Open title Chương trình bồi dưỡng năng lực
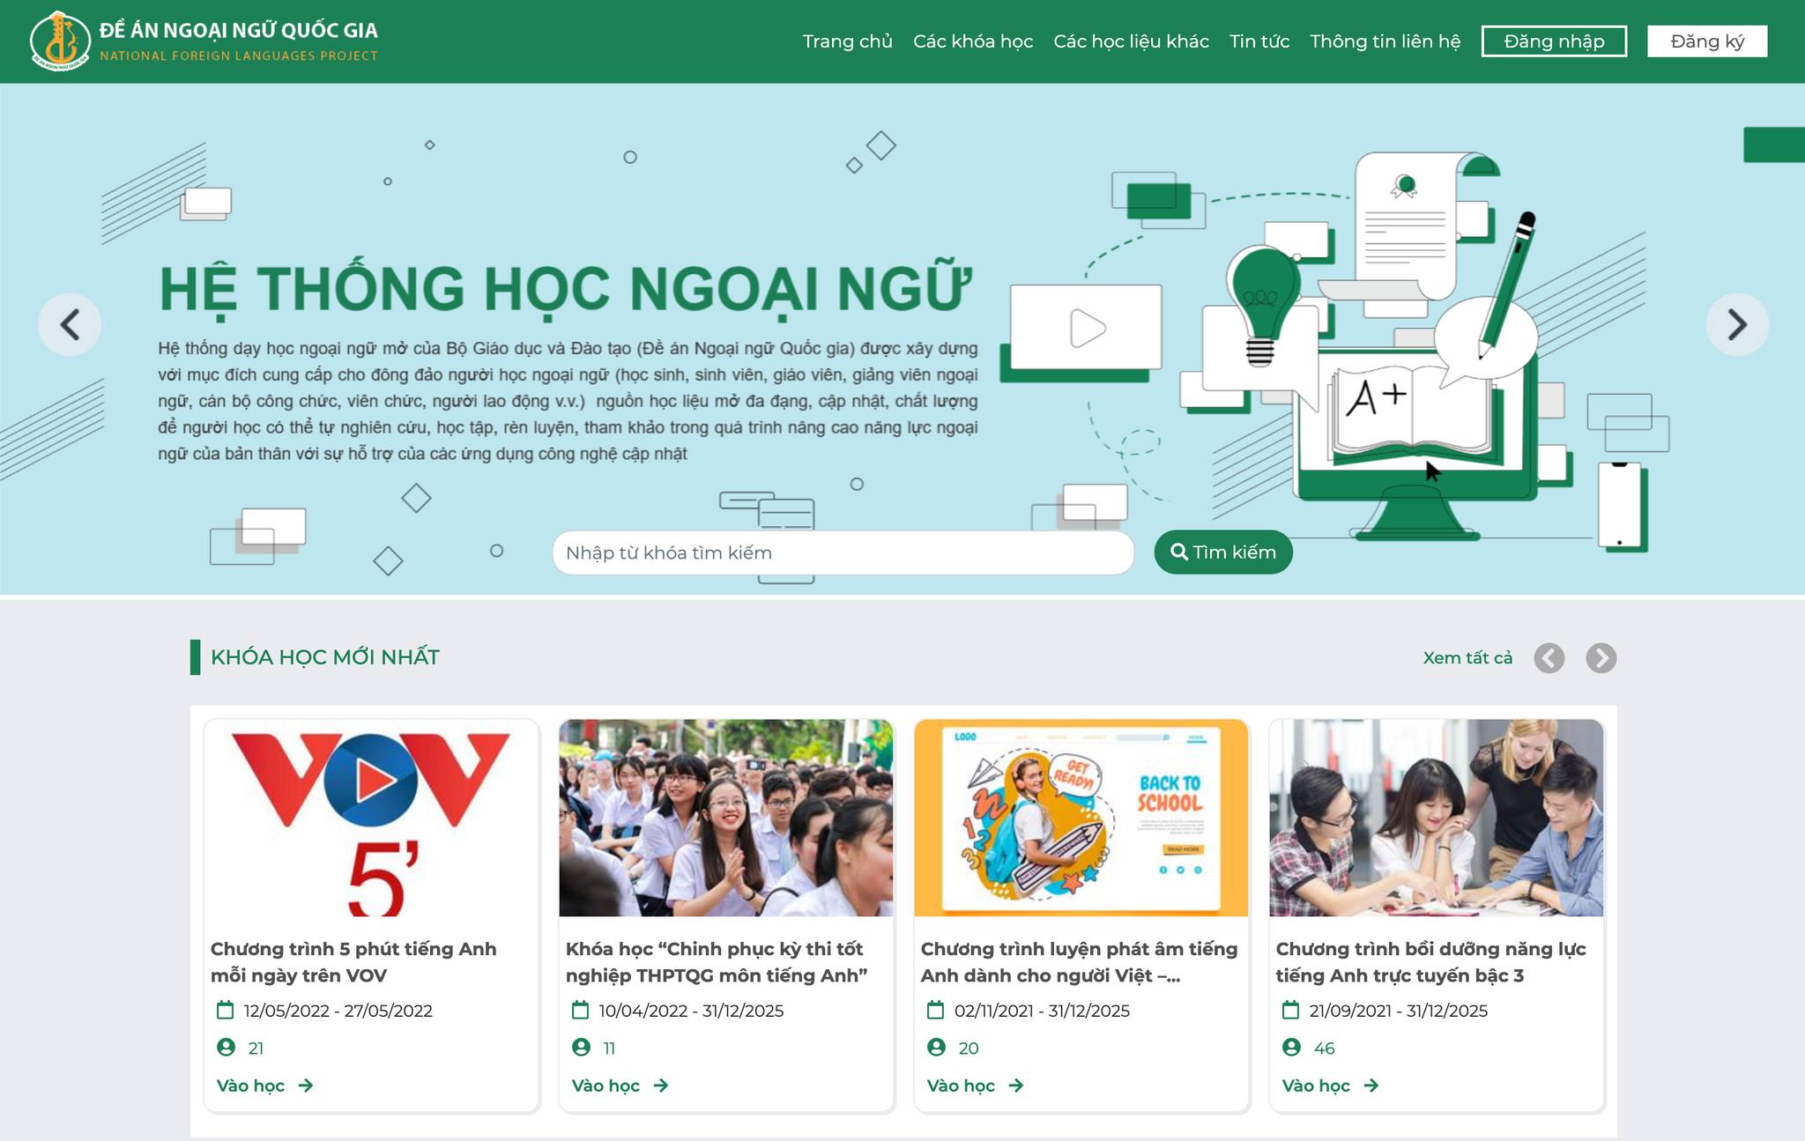Viewport: 1805px width, 1141px height. click(1430, 962)
